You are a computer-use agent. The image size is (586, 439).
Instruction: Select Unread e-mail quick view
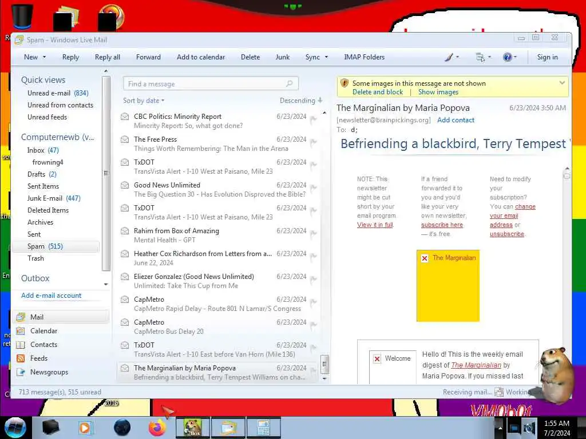(58, 93)
